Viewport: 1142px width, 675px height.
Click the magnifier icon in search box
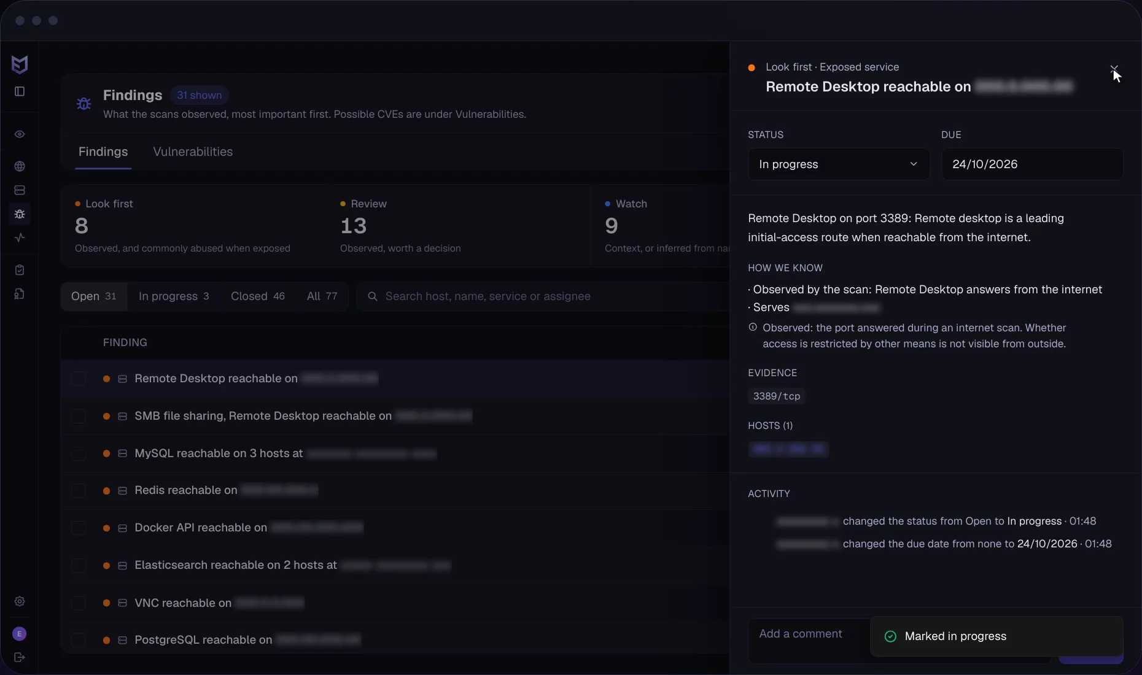point(372,296)
